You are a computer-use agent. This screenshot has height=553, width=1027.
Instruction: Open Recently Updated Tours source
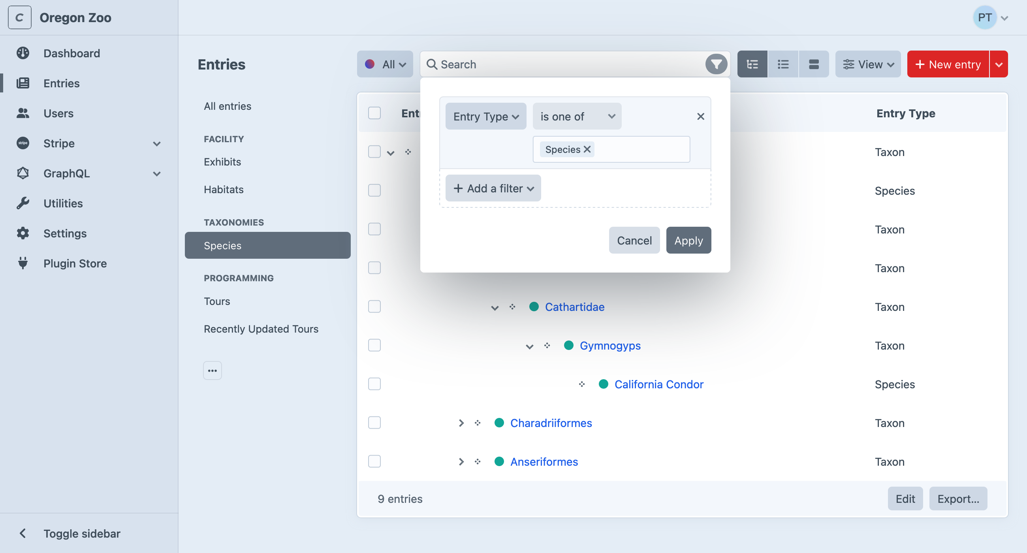click(x=261, y=329)
